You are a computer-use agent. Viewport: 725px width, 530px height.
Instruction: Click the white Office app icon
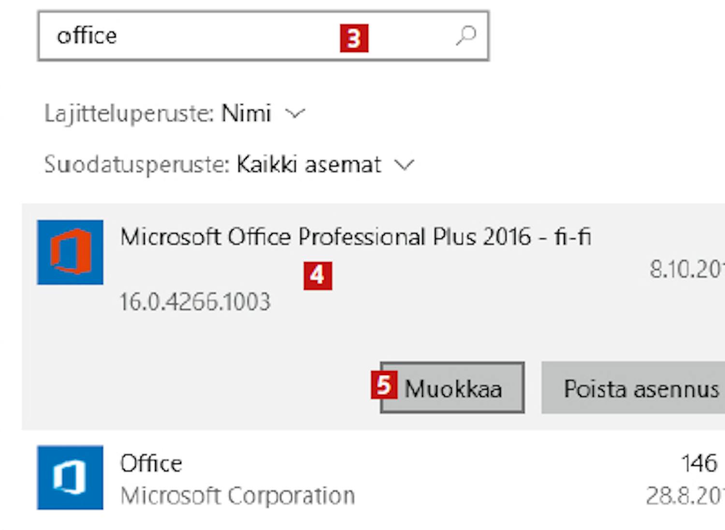70,477
